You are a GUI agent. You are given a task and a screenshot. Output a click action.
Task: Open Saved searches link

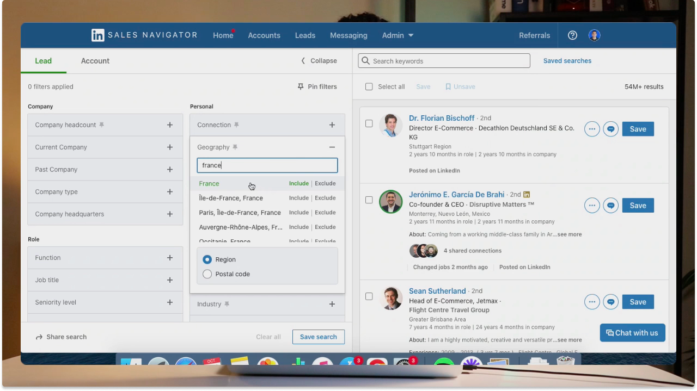(567, 61)
